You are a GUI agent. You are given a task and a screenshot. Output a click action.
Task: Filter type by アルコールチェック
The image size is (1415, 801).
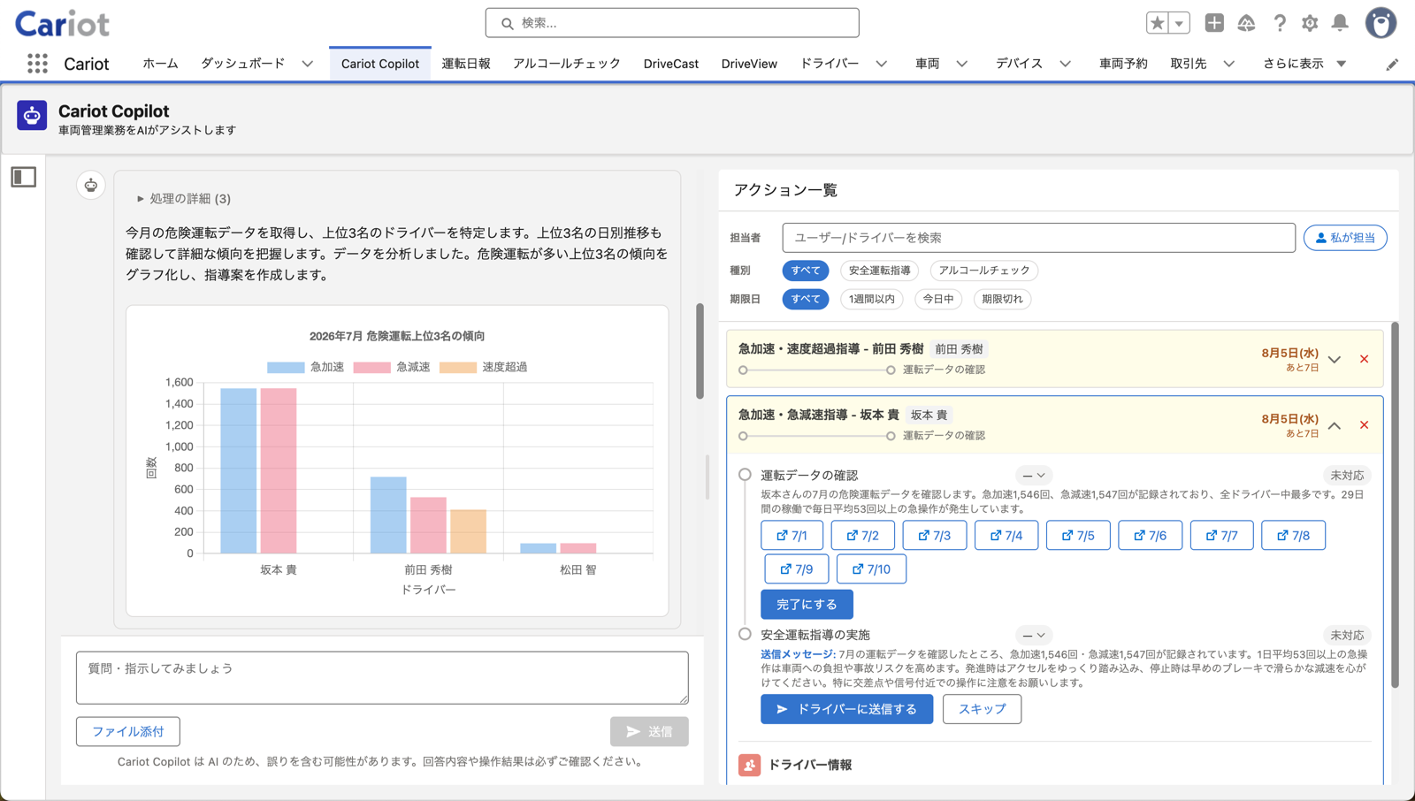tap(984, 271)
